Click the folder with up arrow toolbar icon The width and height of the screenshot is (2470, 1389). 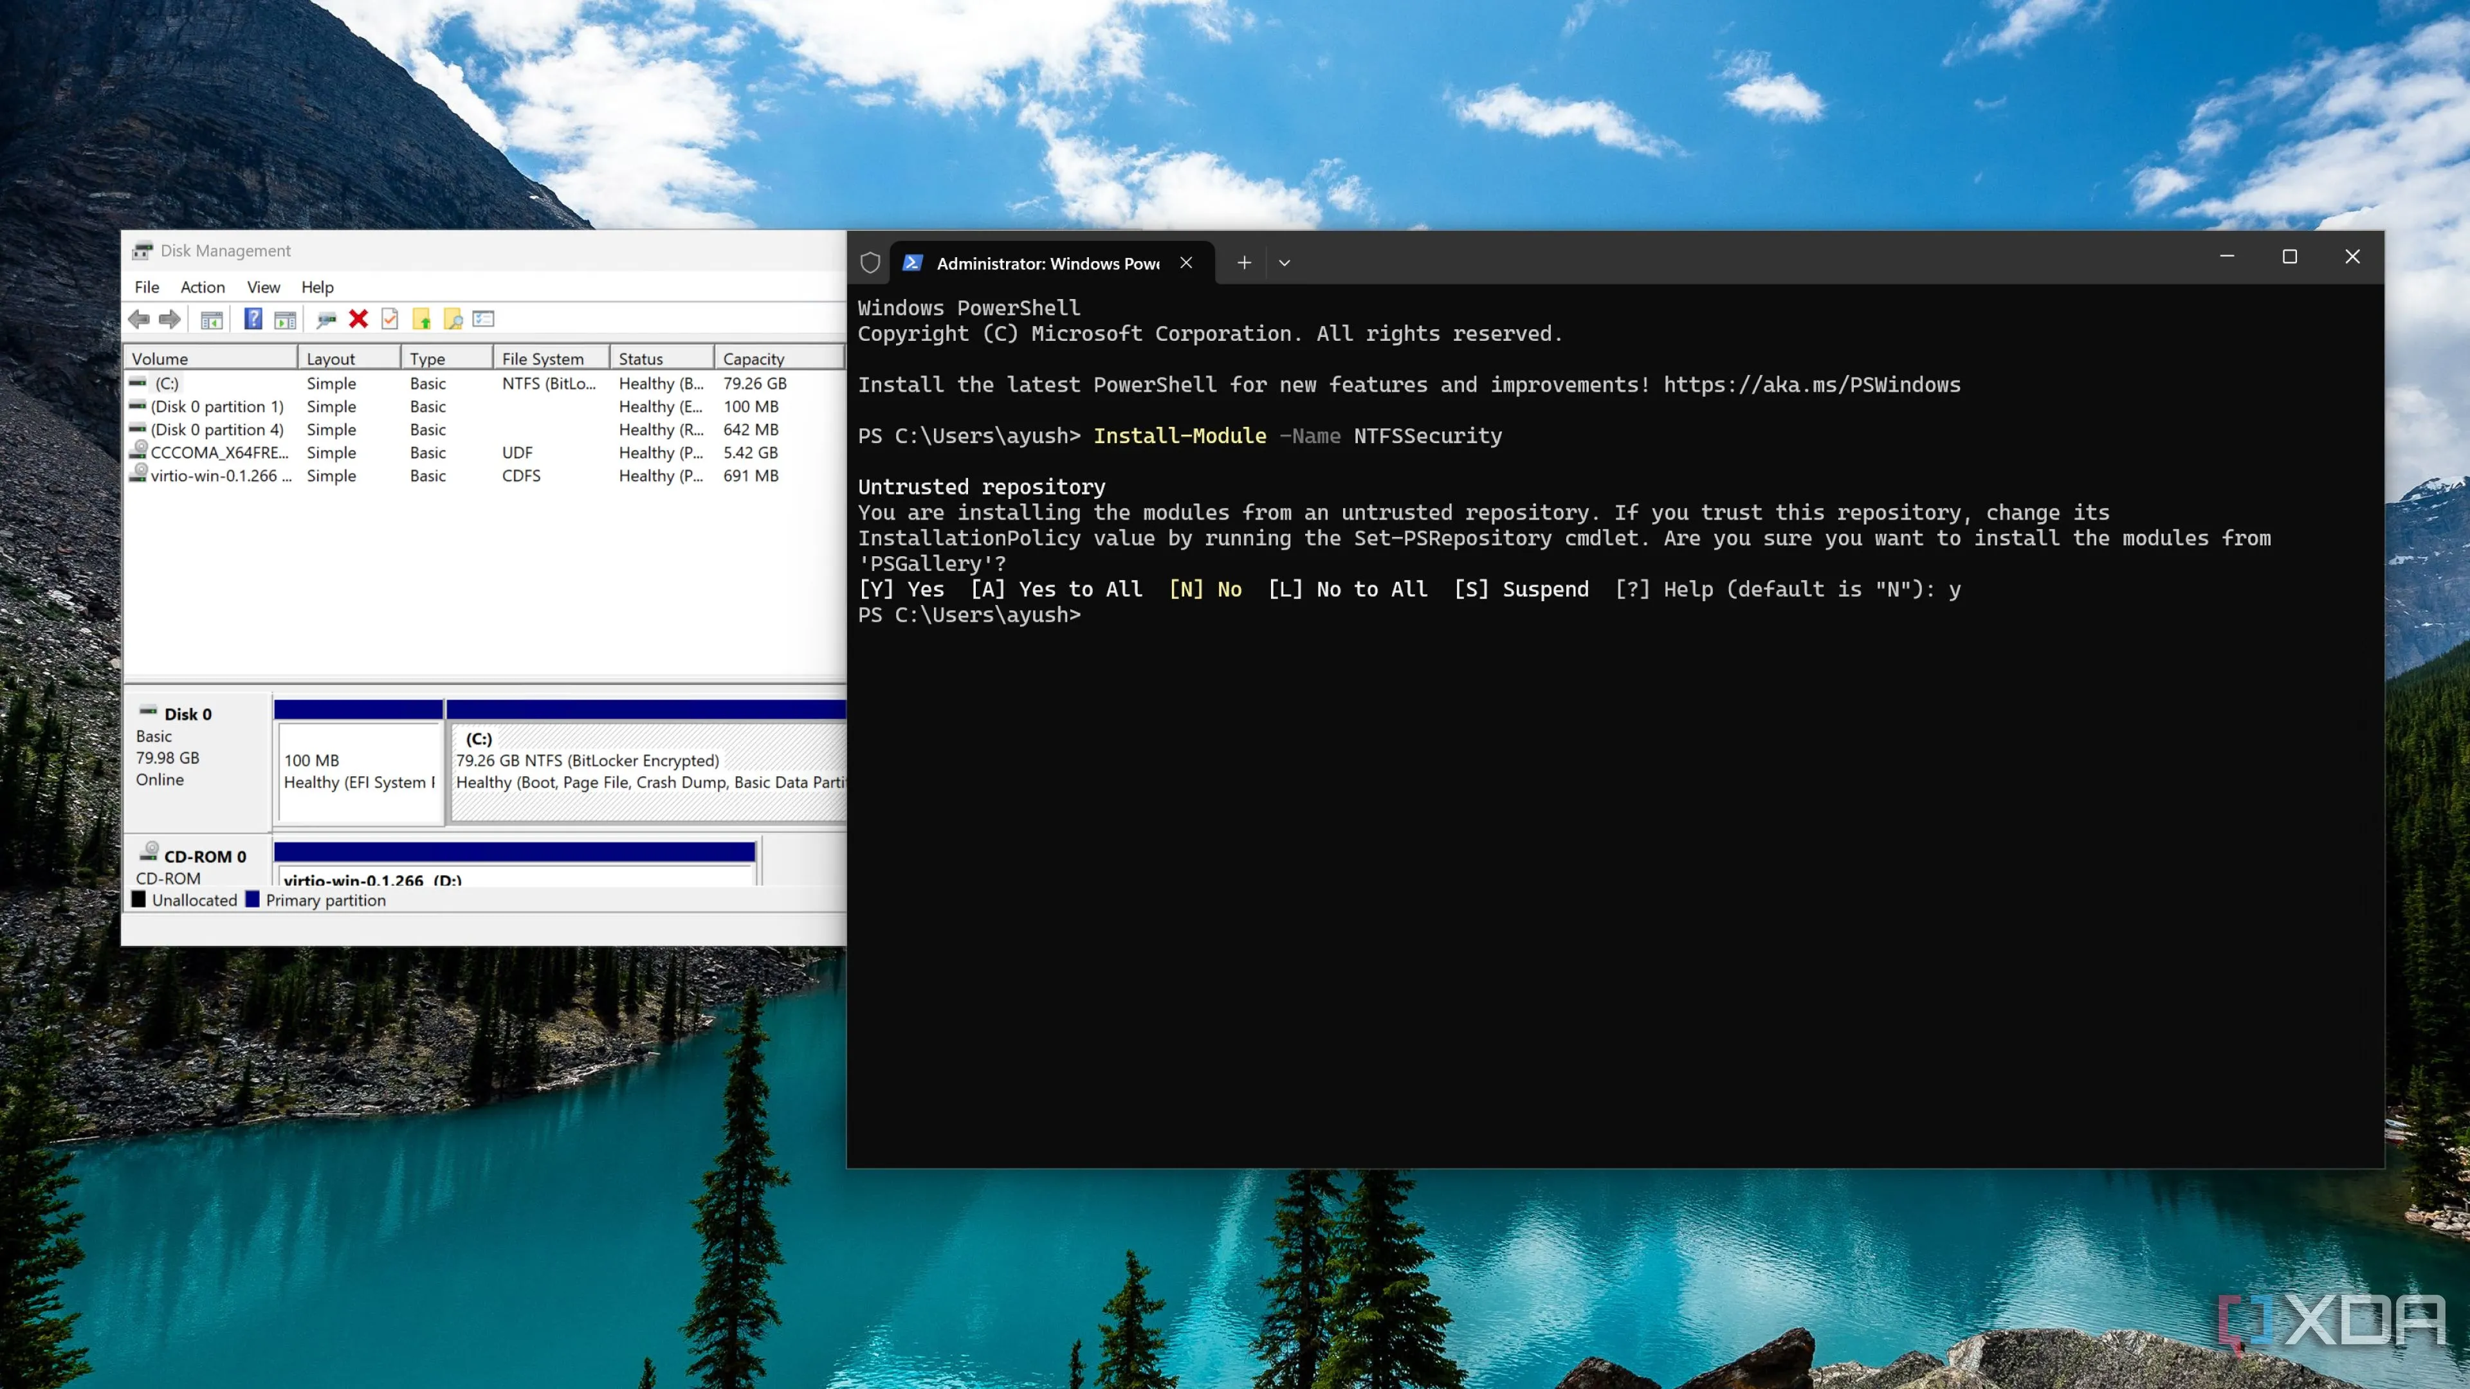point(421,319)
